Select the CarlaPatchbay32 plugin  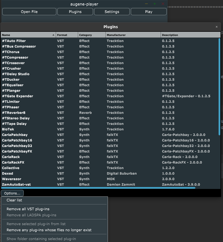[x=110, y=146]
